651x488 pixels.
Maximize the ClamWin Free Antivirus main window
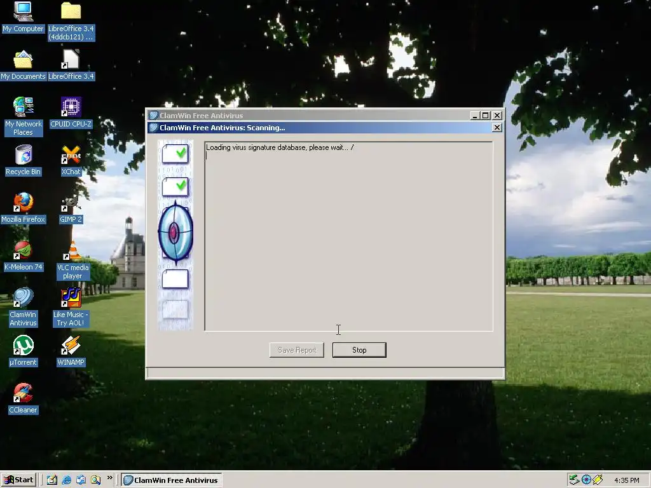pyautogui.click(x=485, y=116)
